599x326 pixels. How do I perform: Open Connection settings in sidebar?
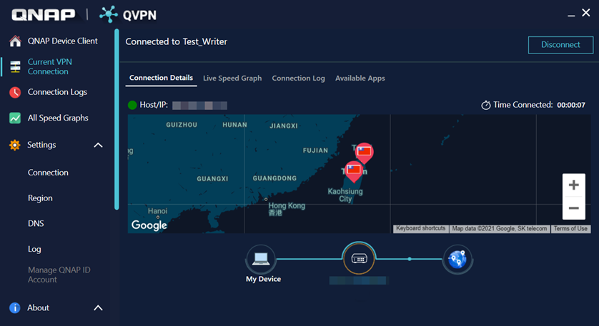pos(48,173)
